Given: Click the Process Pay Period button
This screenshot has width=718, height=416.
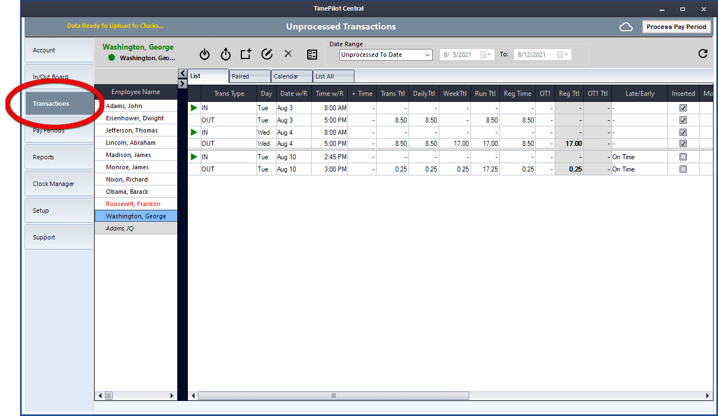Looking at the screenshot, I should click(676, 26).
